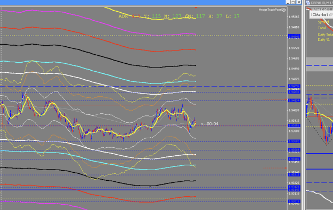The width and height of the screenshot is (333, 210).
Task: Click the 'Y: 115' range value
Action: click(152, 16)
